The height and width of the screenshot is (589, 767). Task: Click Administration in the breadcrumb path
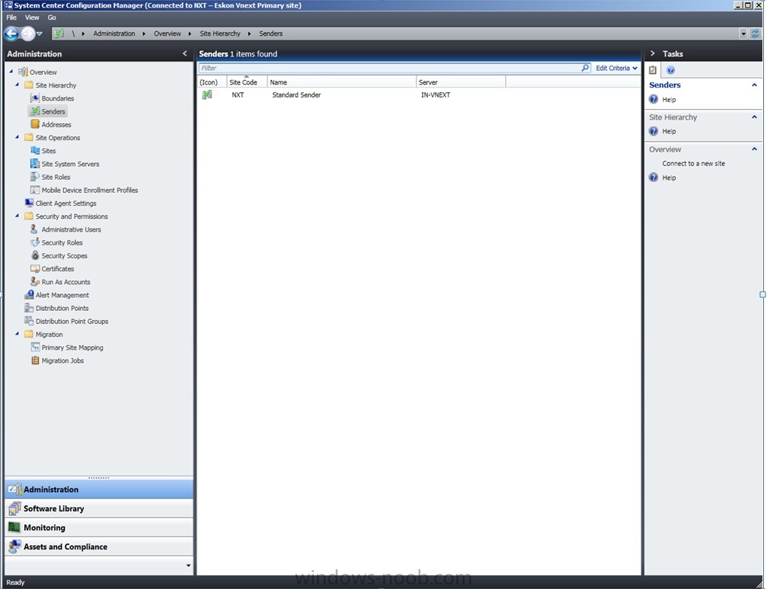click(114, 34)
